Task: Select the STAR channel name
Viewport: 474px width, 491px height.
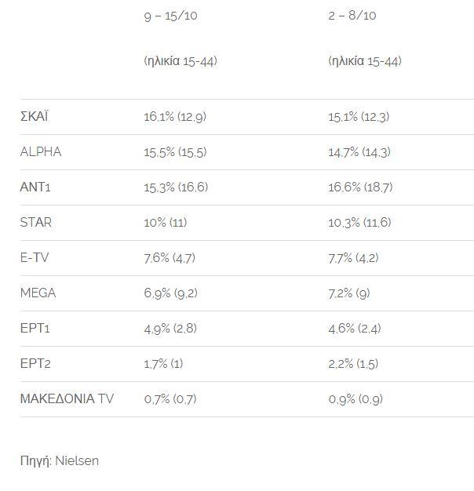Action: point(36,223)
